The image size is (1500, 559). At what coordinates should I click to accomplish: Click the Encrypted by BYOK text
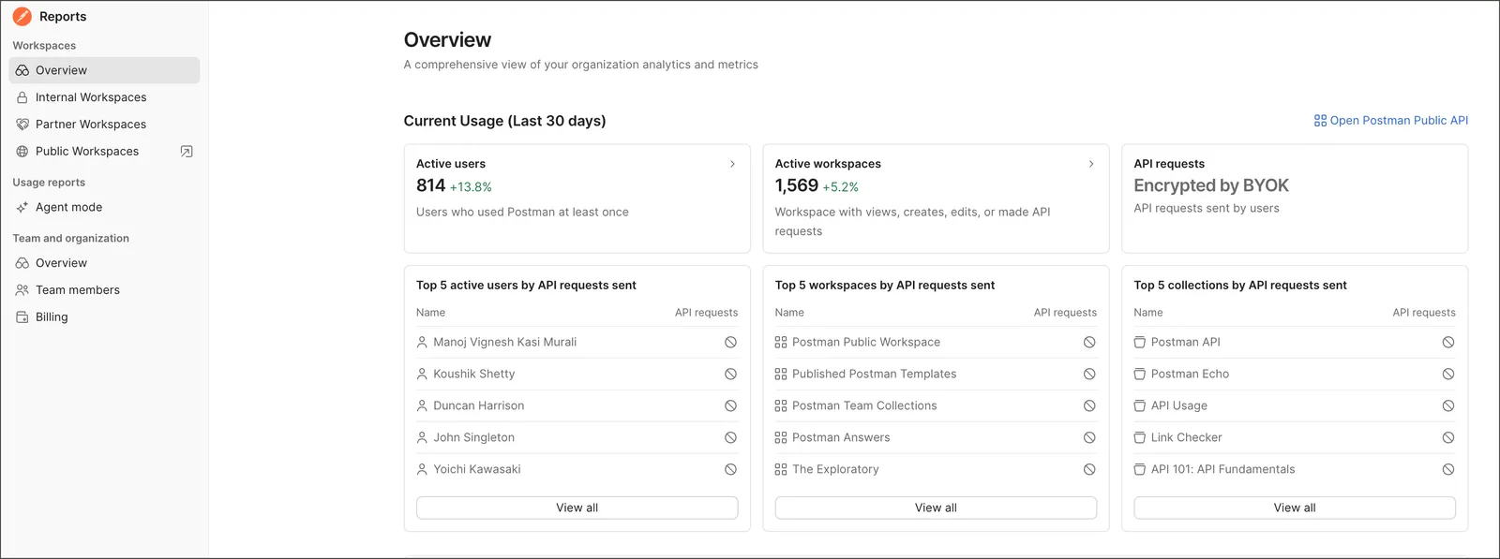(x=1211, y=185)
